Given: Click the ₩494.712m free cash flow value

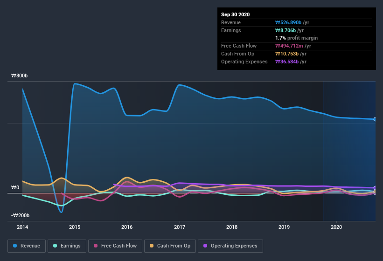Looking at the screenshot, I should pos(289,46).
